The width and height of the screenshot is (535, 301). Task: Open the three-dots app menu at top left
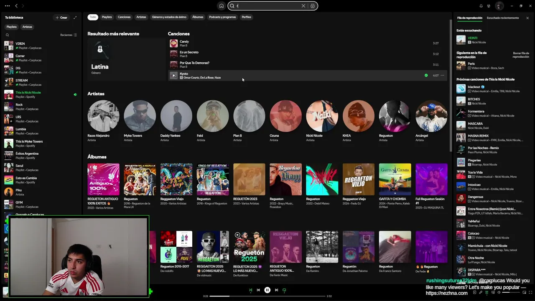click(7, 6)
